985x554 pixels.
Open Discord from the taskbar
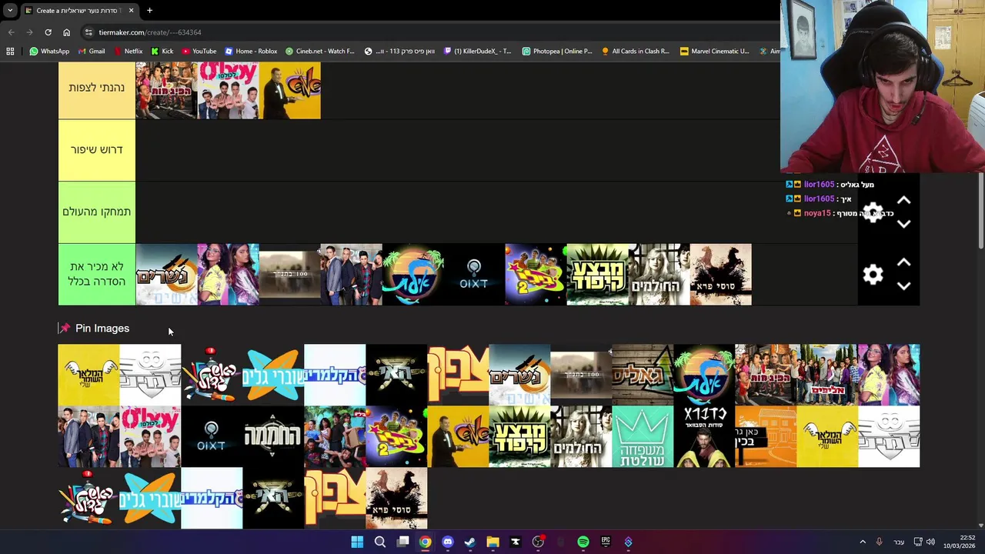click(x=448, y=542)
